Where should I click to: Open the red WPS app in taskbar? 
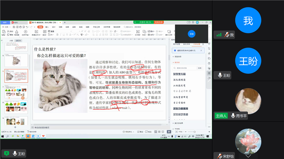(43, 136)
